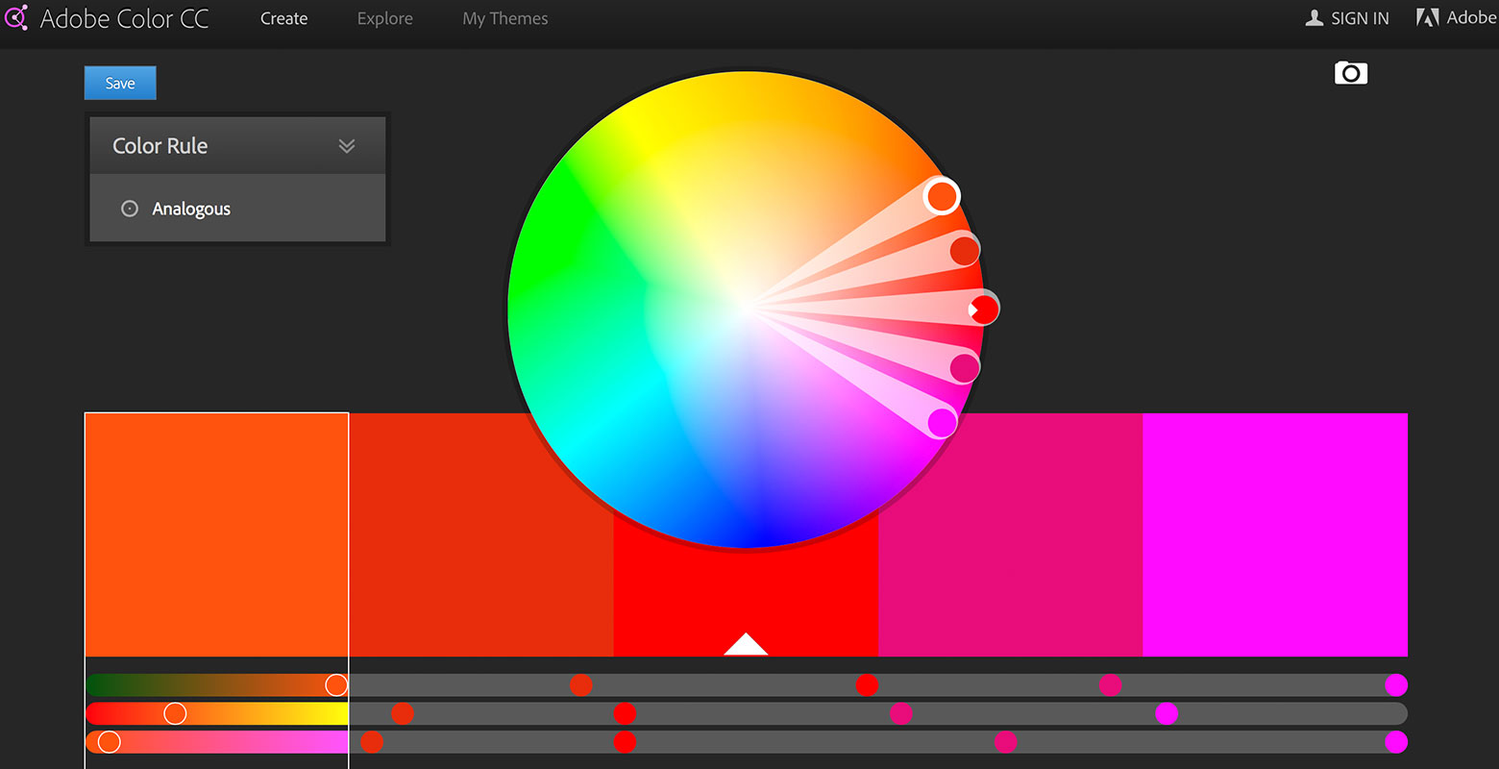The height and width of the screenshot is (769, 1499).
Task: Click the top slider dot under the red-orange swatch
Action: (x=580, y=684)
